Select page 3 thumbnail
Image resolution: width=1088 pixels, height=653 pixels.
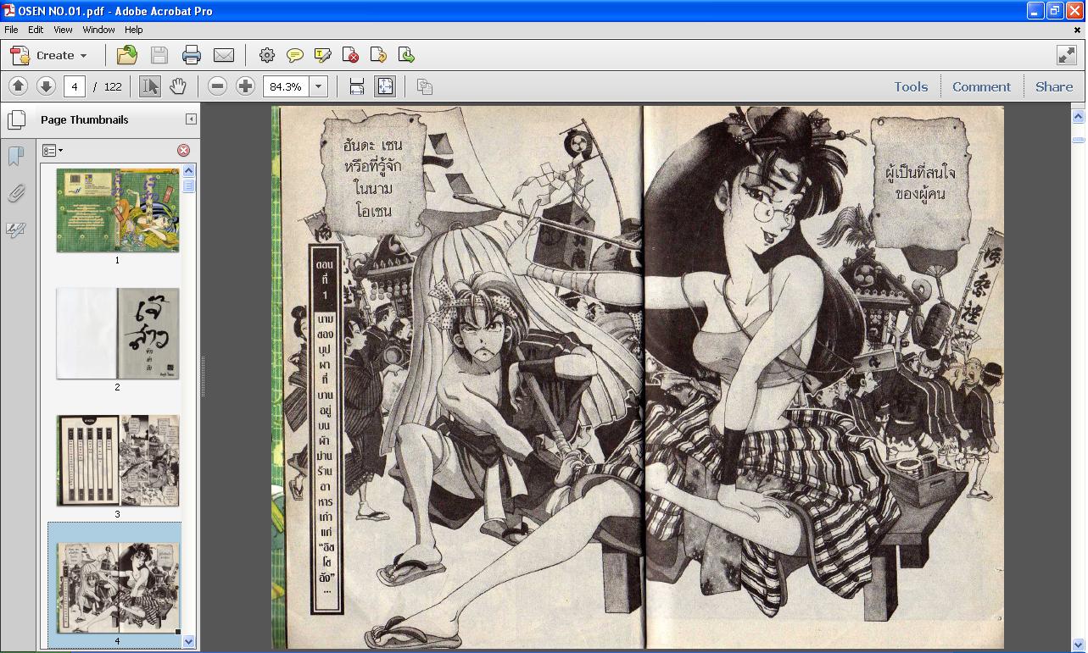tap(118, 461)
